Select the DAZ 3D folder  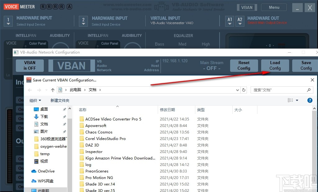92,145
